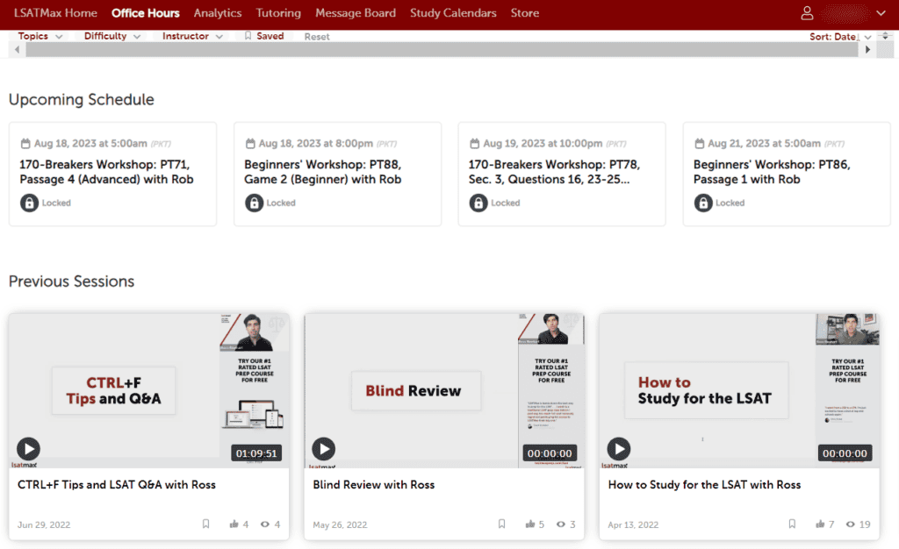This screenshot has height=549, width=899.
Task: Bookmark the Blind Review with Ross session
Action: point(501,524)
